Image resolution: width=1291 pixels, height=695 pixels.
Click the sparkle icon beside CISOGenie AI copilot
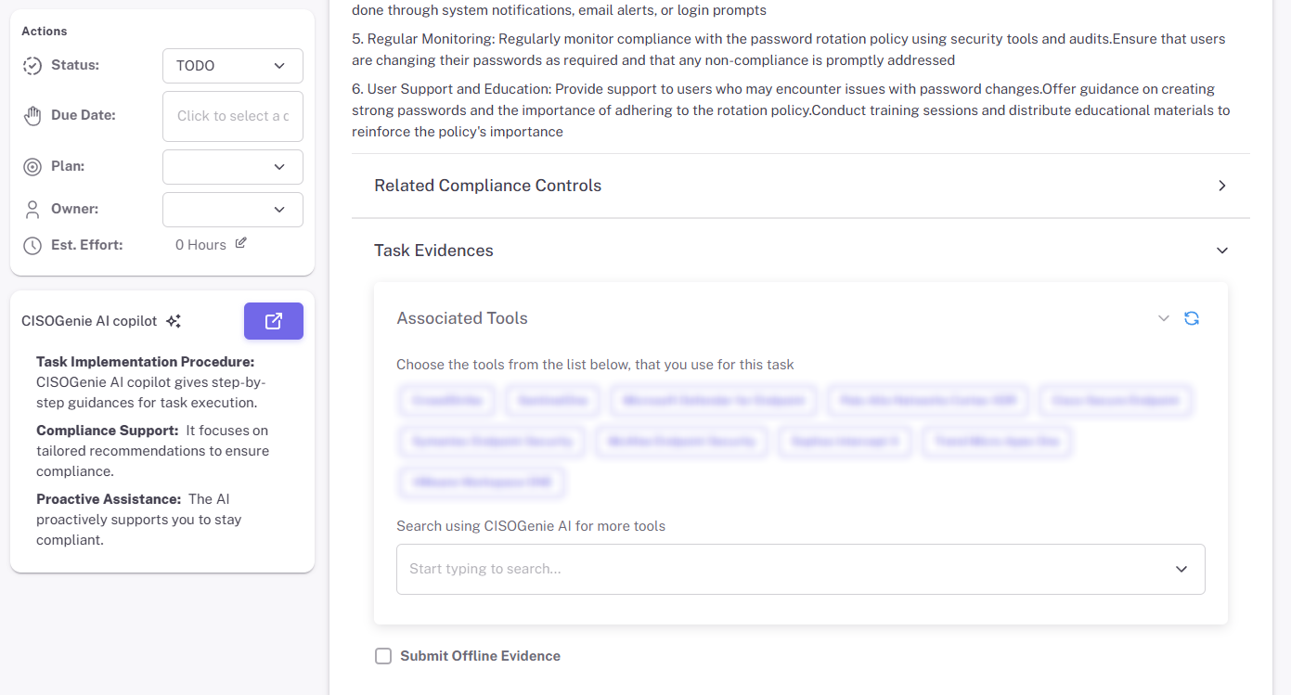tap(174, 321)
